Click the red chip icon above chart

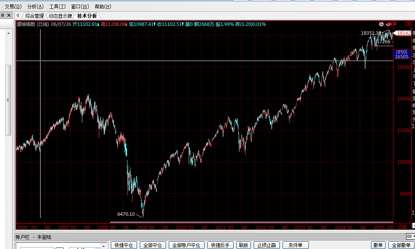point(388,24)
